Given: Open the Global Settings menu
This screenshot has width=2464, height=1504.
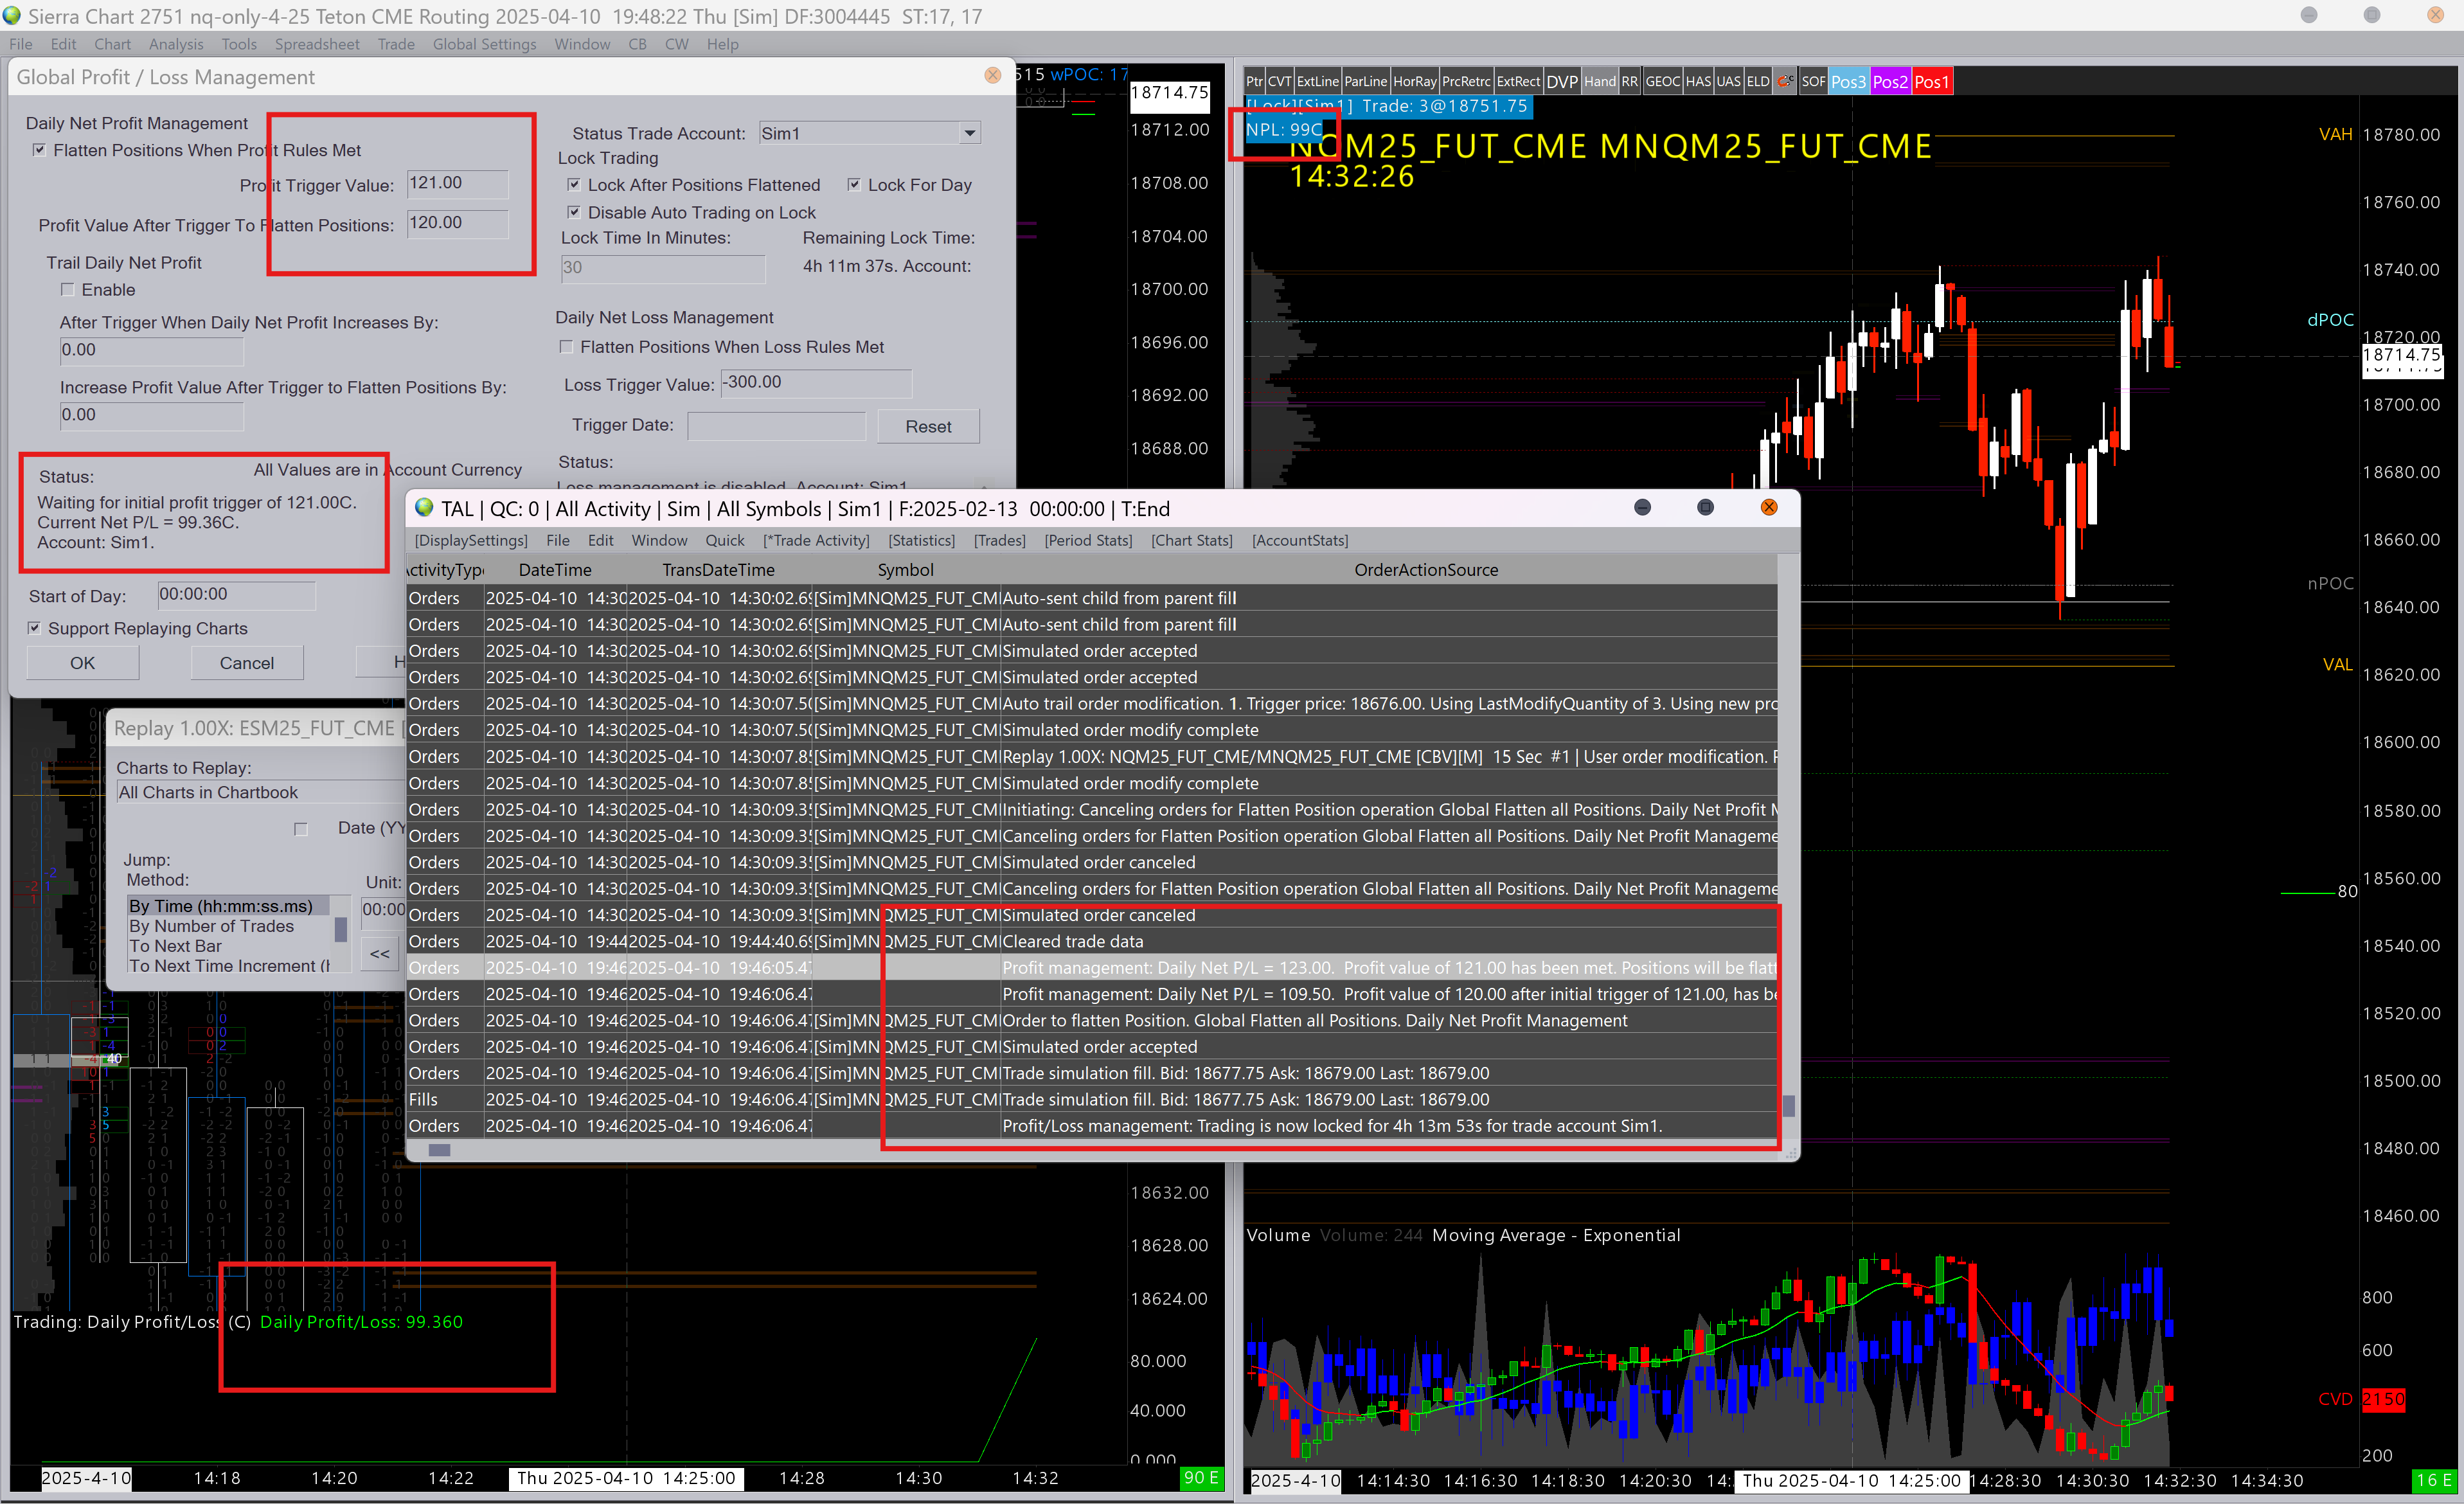Looking at the screenshot, I should pos(484,44).
